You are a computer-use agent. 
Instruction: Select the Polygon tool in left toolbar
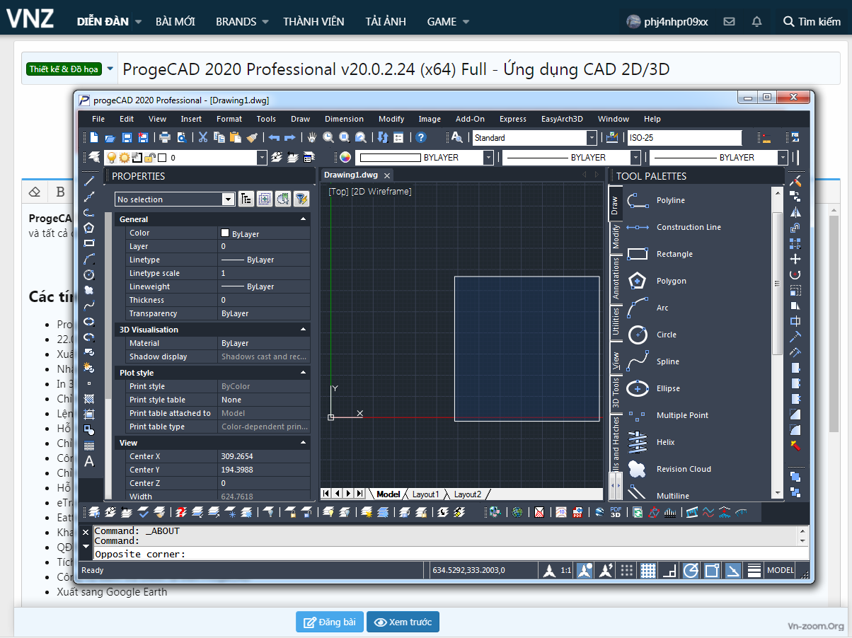click(89, 228)
